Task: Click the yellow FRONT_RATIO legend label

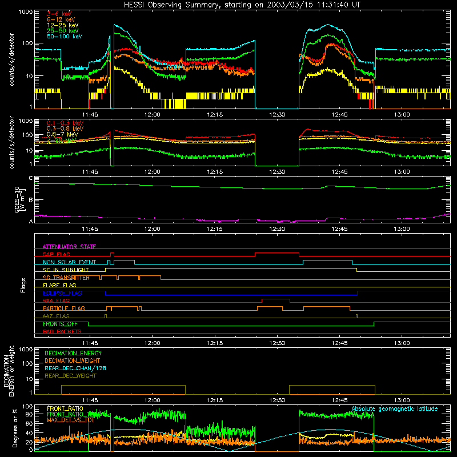Action: tap(65, 408)
